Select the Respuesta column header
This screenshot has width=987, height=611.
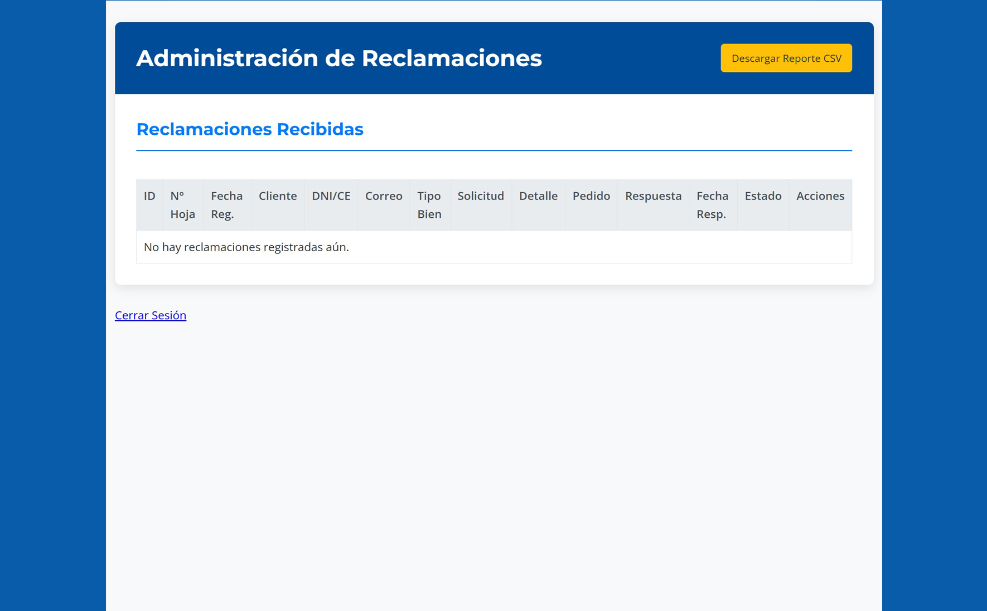(x=653, y=196)
